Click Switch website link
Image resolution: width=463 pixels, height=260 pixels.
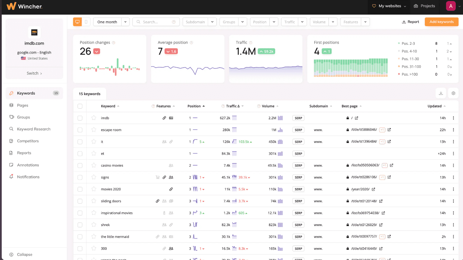[x=34, y=73]
